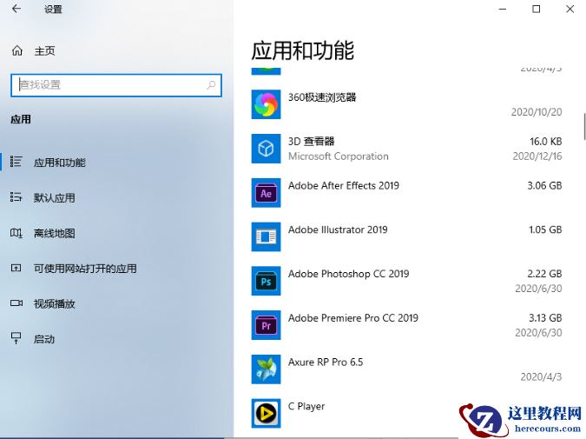Select the 360极速浏览器 app name
586x439 pixels.
tap(322, 97)
